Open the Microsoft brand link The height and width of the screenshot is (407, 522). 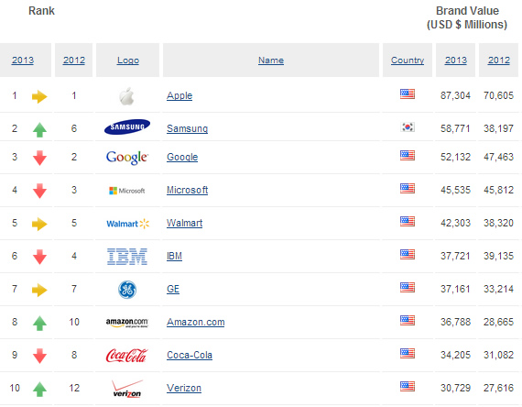point(188,190)
